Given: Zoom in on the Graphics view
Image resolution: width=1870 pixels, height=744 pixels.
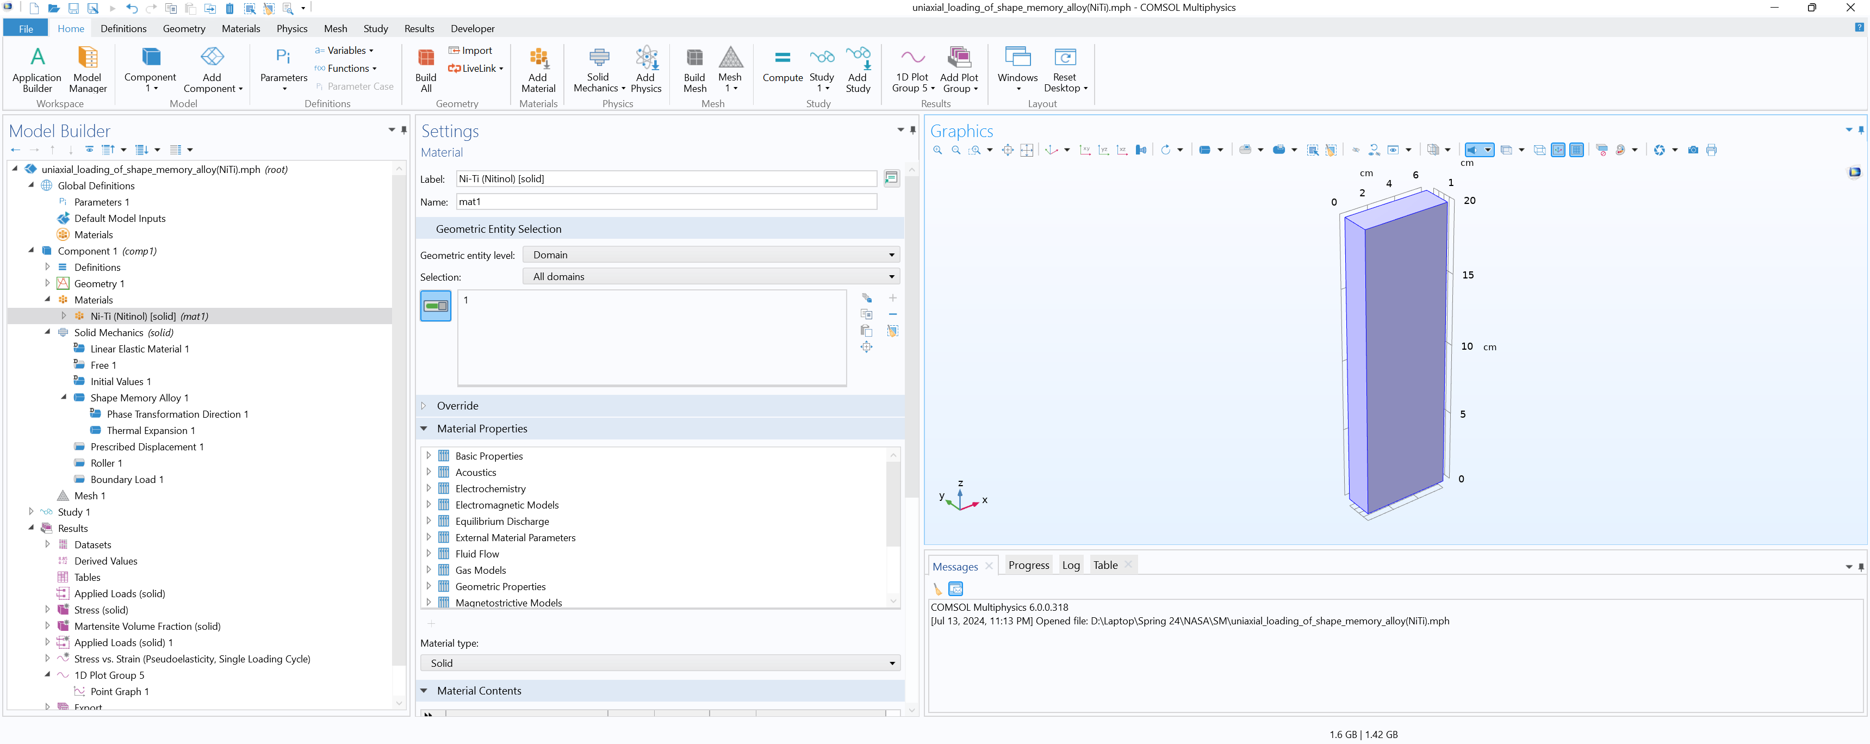Looking at the screenshot, I should click(x=937, y=150).
